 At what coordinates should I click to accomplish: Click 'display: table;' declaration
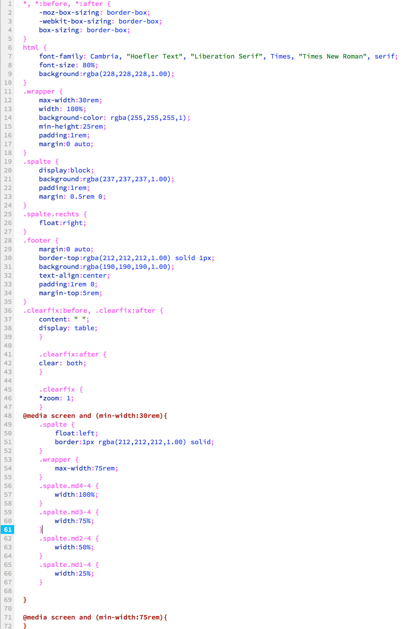pyautogui.click(x=68, y=328)
